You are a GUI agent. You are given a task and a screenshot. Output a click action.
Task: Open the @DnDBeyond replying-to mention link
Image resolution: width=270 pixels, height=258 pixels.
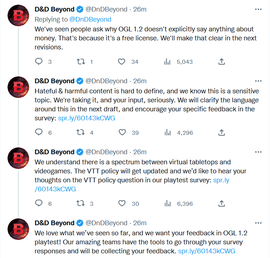[90, 19]
